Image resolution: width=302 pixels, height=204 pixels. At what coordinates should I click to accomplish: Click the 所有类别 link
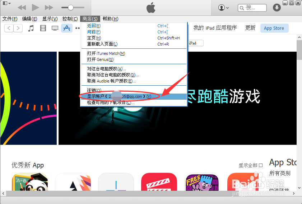(x=280, y=173)
